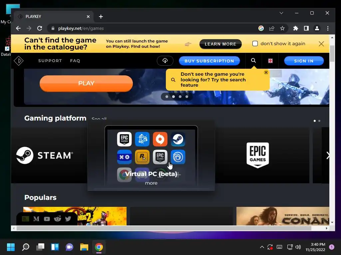Open the Conan game tile

pyautogui.click(x=283, y=216)
